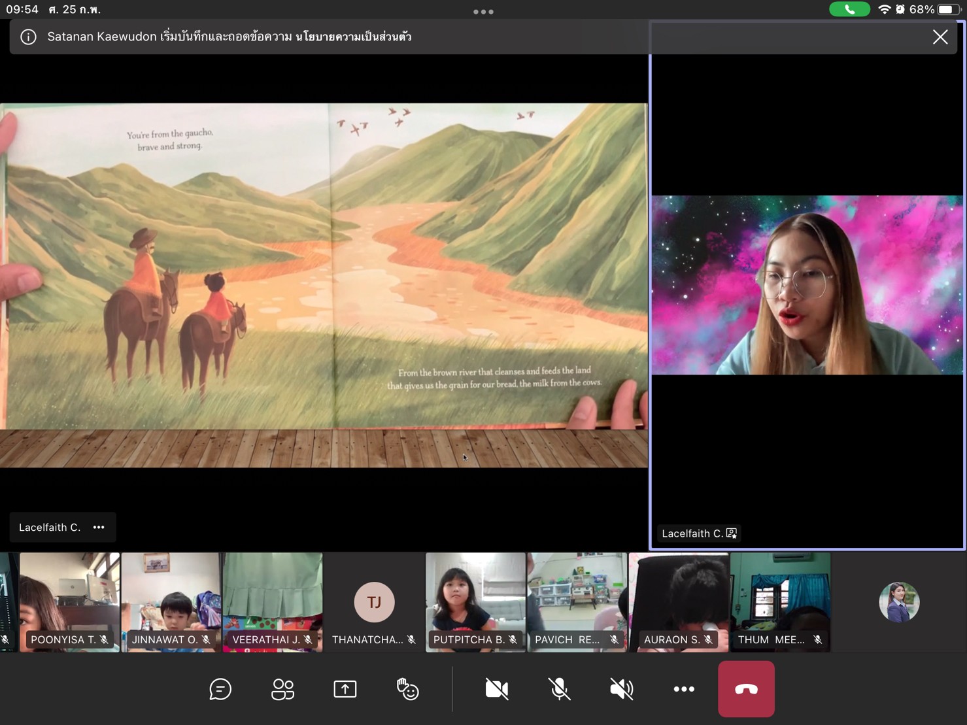Tap the share content icon
The image size is (967, 725).
coord(345,689)
